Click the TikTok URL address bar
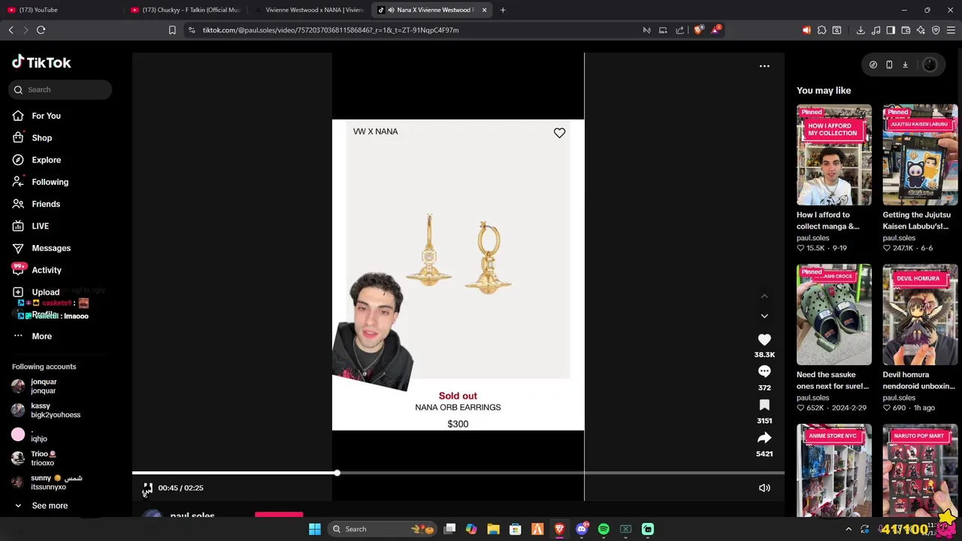Image resolution: width=962 pixels, height=541 pixels. (x=331, y=30)
